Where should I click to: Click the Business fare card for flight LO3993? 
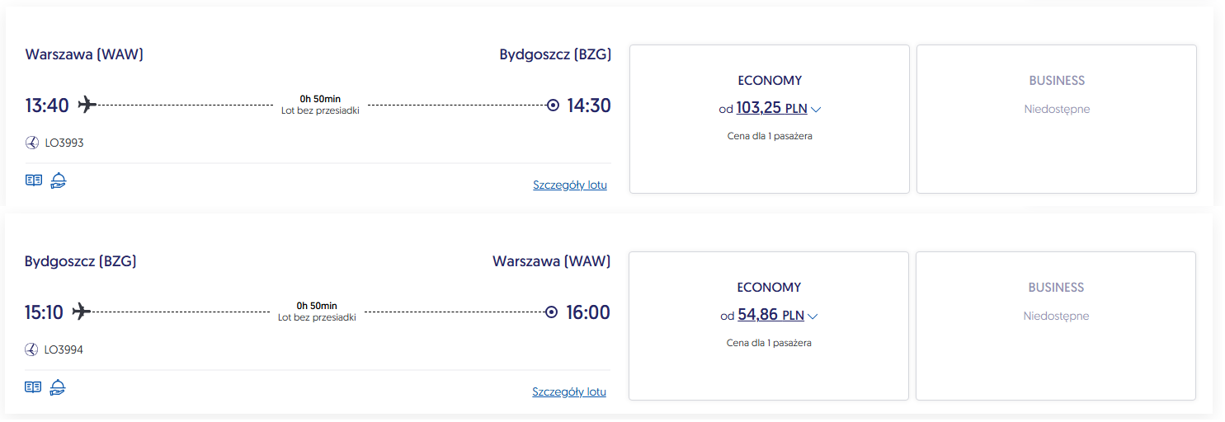tap(1056, 119)
